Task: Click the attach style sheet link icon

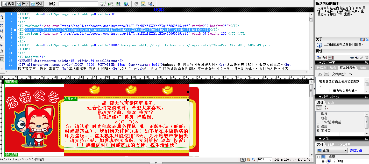Action: [x=352, y=57]
